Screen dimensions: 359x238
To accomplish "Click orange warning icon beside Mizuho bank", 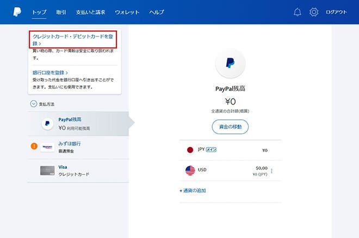I will click(x=34, y=147).
